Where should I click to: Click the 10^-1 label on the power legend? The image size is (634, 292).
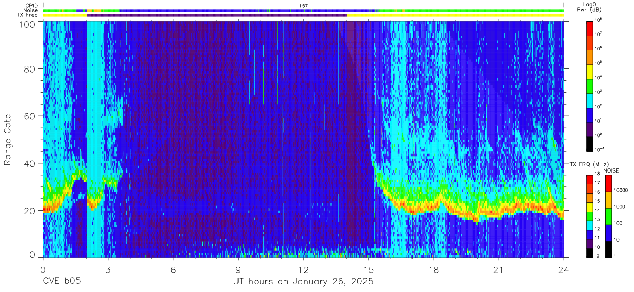pyautogui.click(x=599, y=149)
